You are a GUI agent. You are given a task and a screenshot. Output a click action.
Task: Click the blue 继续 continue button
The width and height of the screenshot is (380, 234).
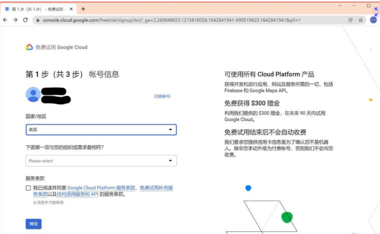pyautogui.click(x=34, y=224)
